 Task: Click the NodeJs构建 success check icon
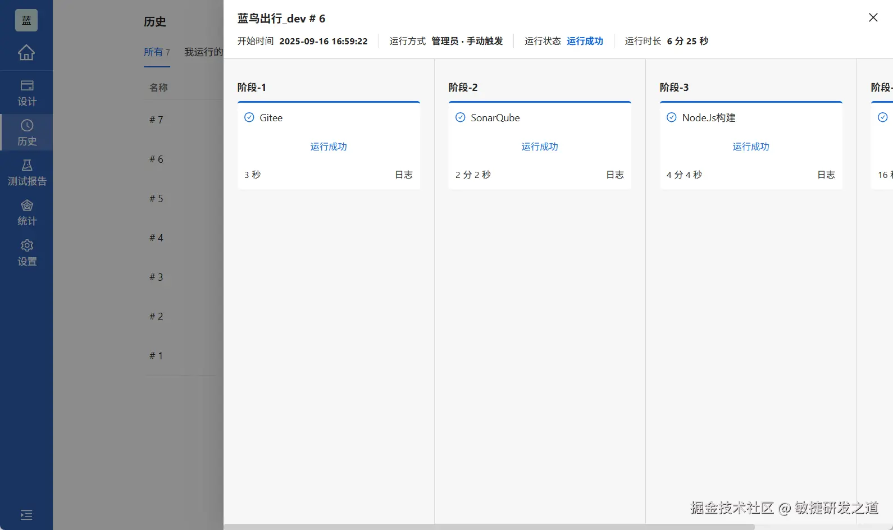(x=672, y=117)
